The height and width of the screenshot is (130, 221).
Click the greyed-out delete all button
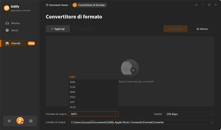point(84,29)
